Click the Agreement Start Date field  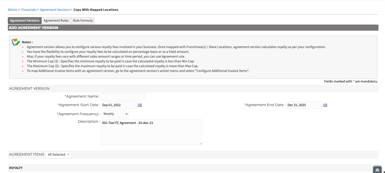(119, 105)
